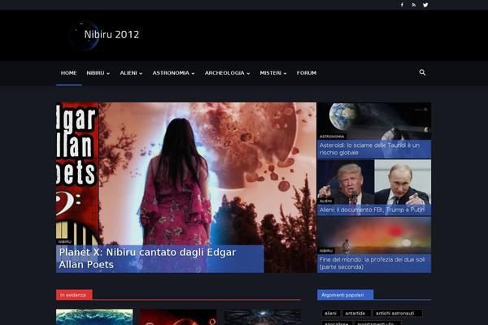Open the first In evidenza ocean thumbnail
This screenshot has width=488, height=325.
point(94,317)
